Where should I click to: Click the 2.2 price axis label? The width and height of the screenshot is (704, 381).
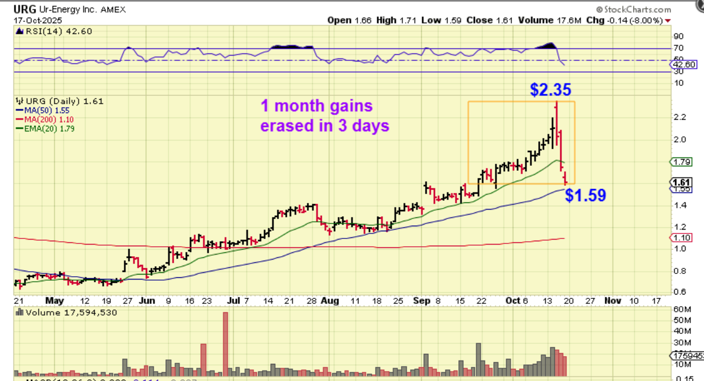(x=680, y=117)
